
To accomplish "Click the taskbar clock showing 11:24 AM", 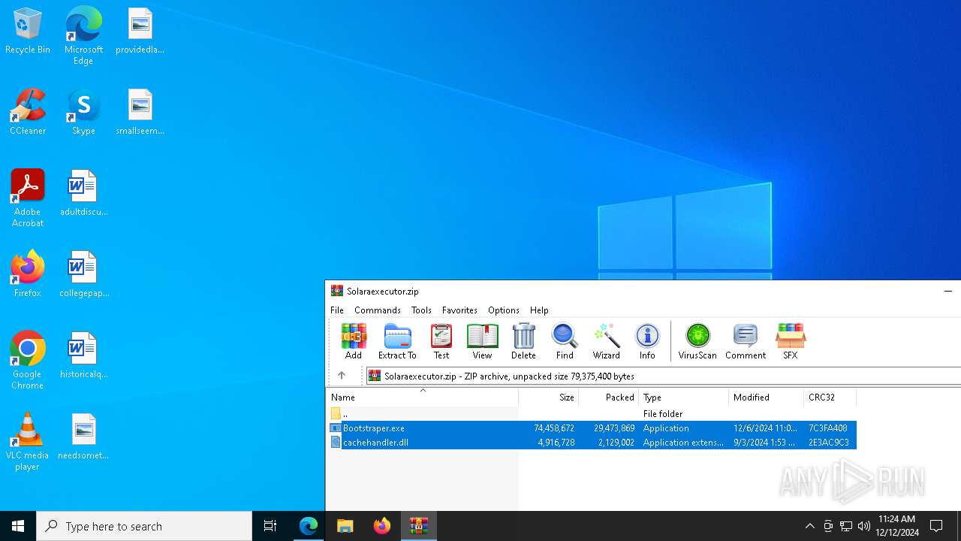I will (x=897, y=526).
